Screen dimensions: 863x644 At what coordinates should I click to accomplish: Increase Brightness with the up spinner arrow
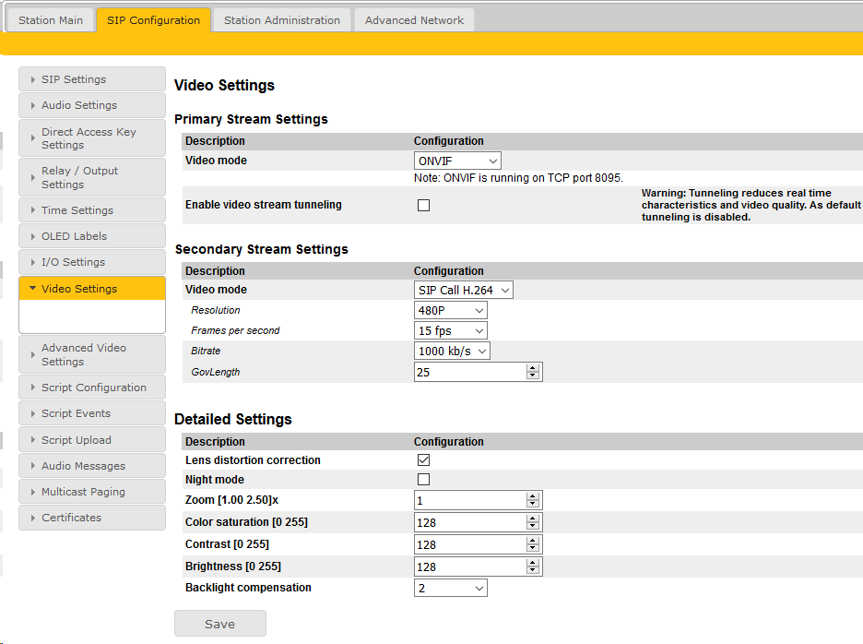tap(532, 562)
